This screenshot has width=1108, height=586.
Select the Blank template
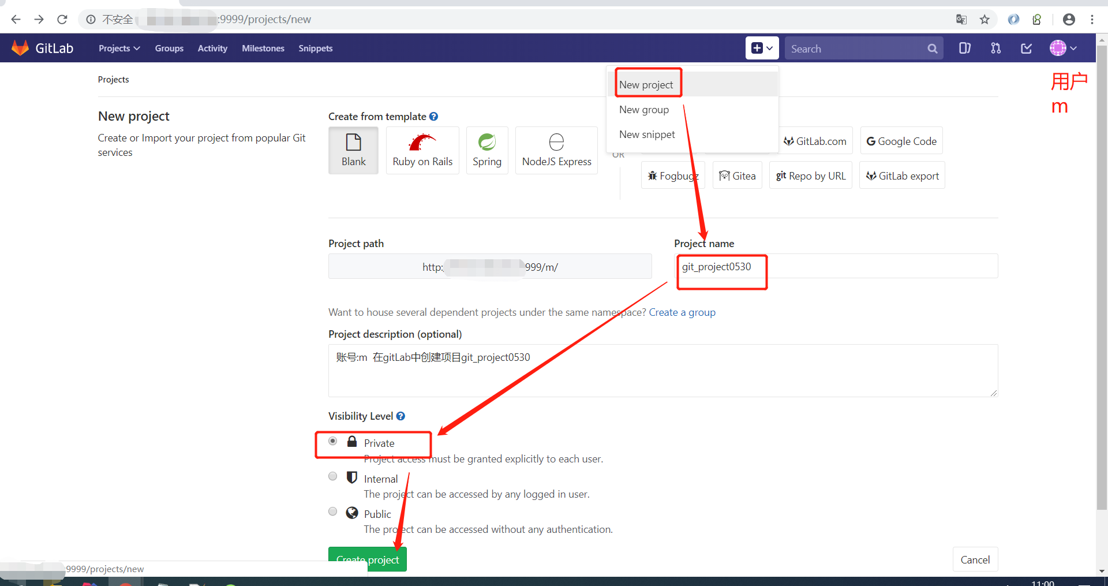click(x=354, y=150)
